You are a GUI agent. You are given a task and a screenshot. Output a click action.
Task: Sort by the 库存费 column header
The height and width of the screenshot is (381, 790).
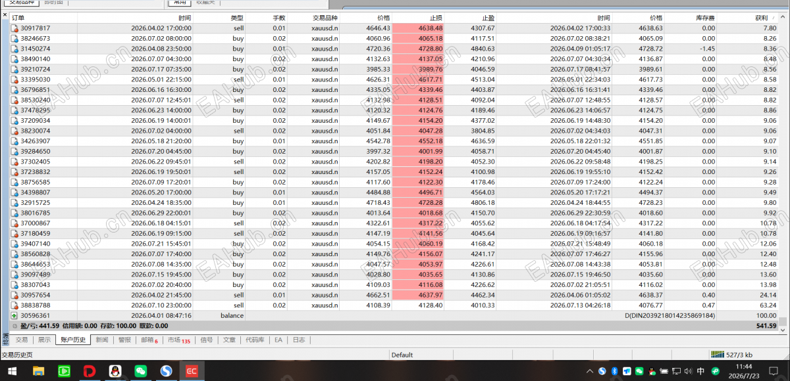coord(691,18)
